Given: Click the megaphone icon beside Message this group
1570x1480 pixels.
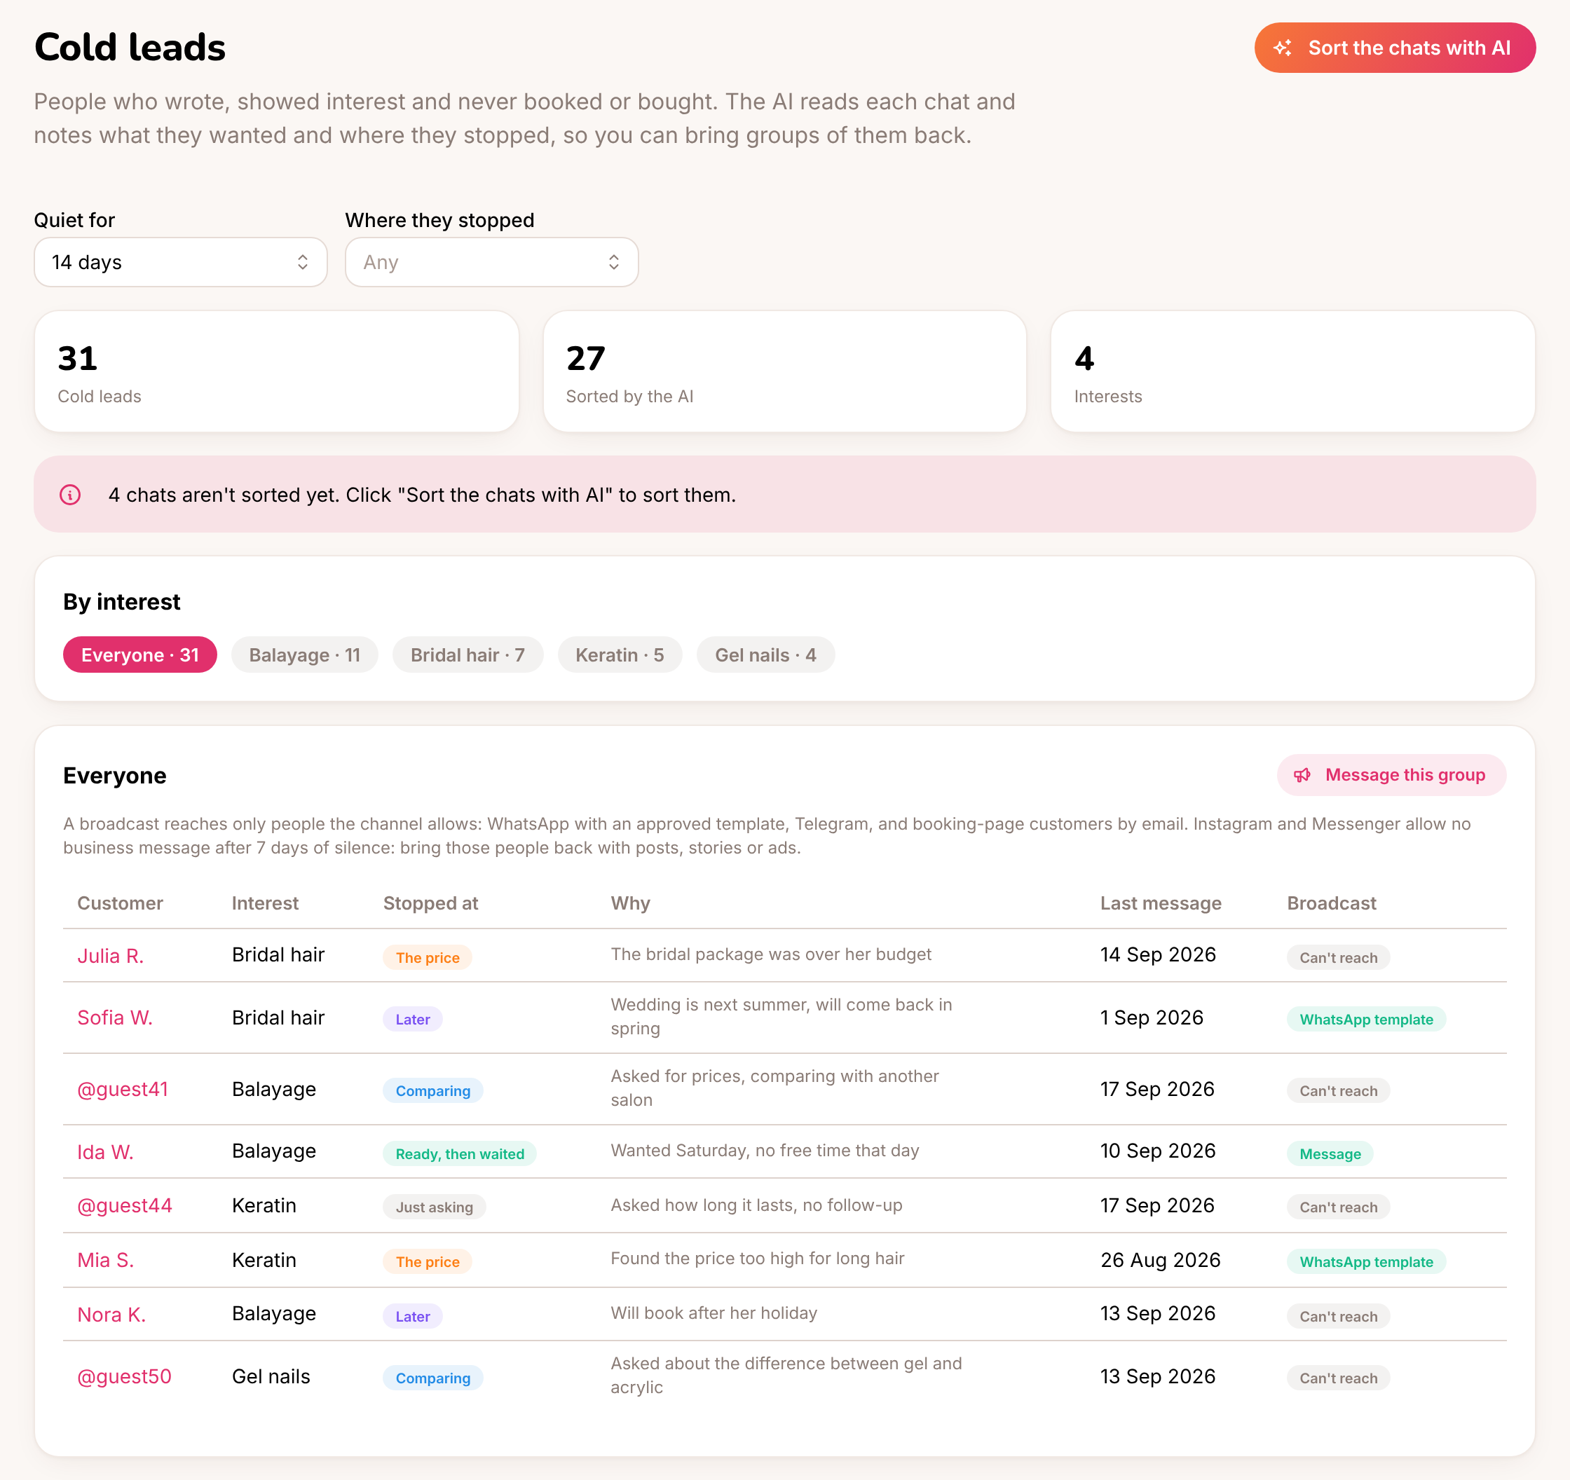Looking at the screenshot, I should click(x=1302, y=776).
